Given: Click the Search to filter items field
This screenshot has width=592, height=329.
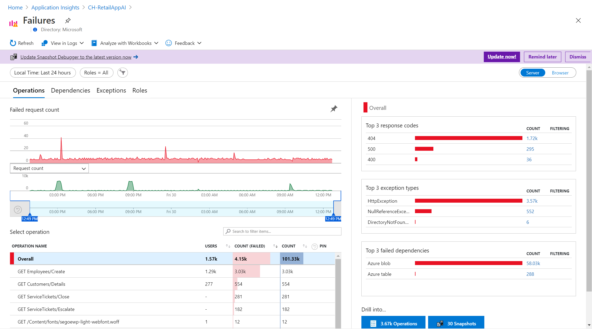Looking at the screenshot, I should click(x=282, y=231).
